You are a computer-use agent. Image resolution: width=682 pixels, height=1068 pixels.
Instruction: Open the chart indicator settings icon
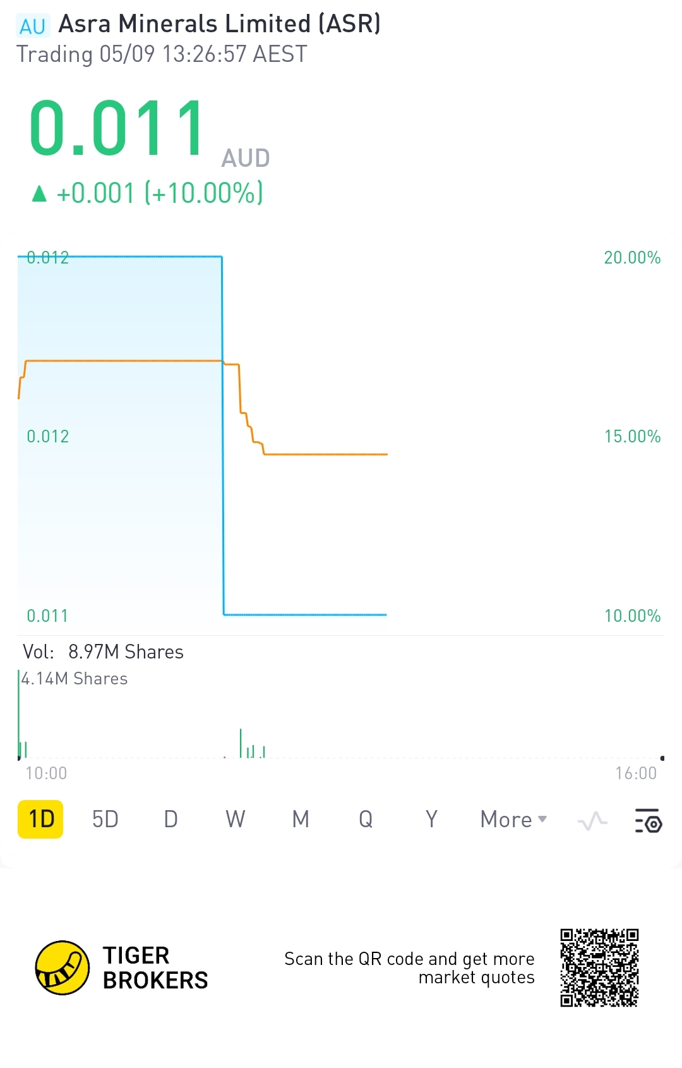click(x=648, y=820)
